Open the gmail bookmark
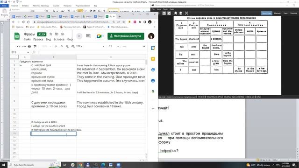The image size is (299, 168). click(x=30, y=27)
